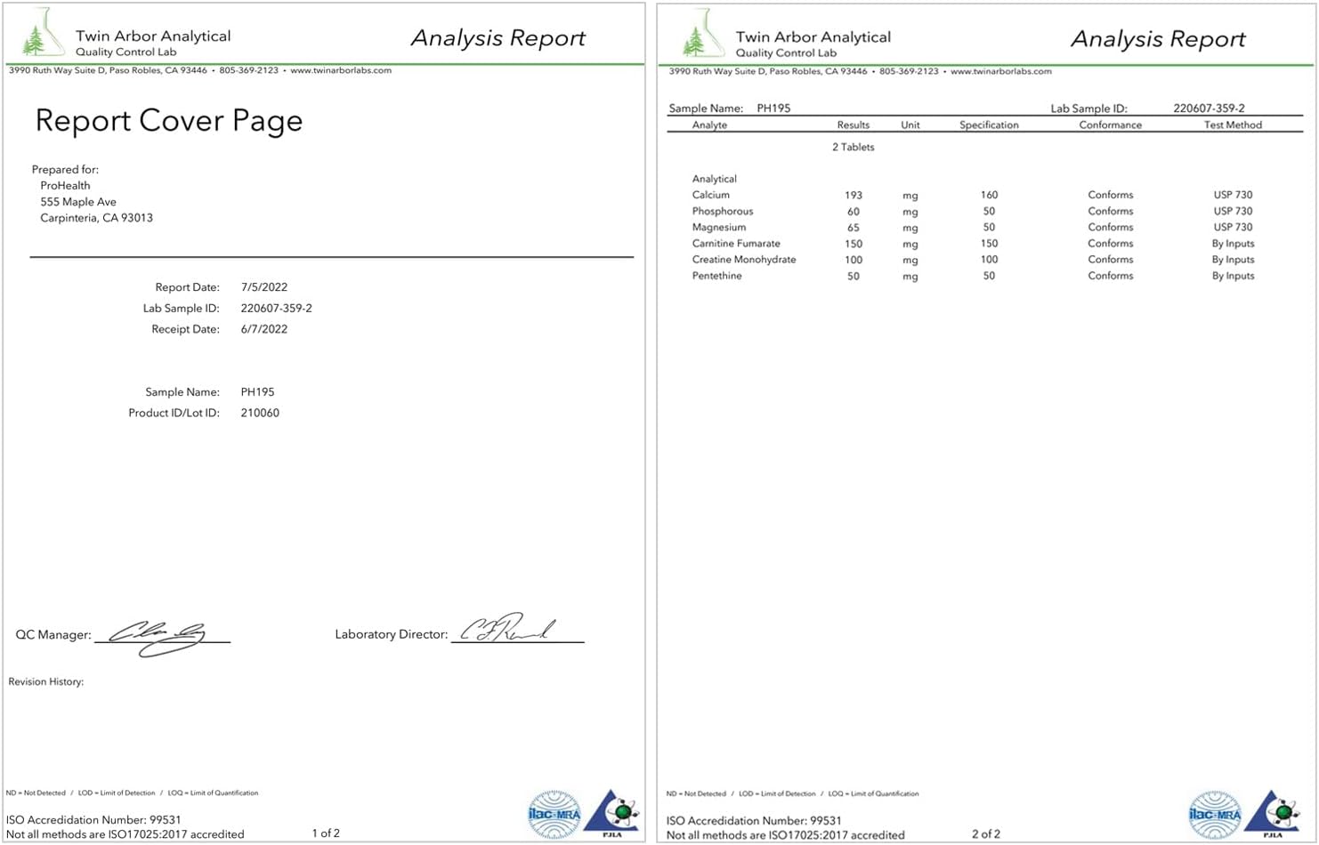Click the ilac-MRA accreditation logo on results page
Screen dimensions: 1319x845
(x=1215, y=815)
